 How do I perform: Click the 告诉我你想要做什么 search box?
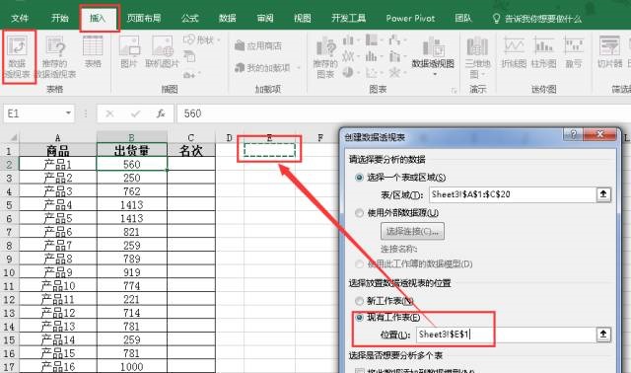[x=537, y=19]
